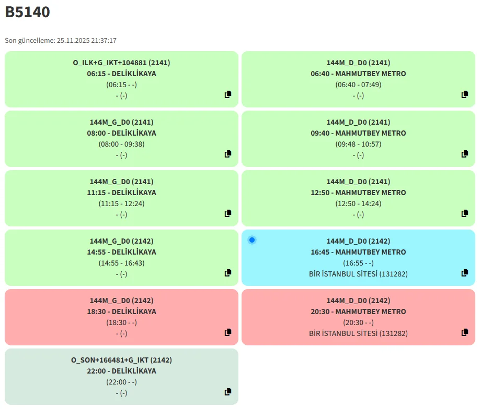The width and height of the screenshot is (481, 409).
Task: Click the B5140 page heading
Action: coord(28,12)
